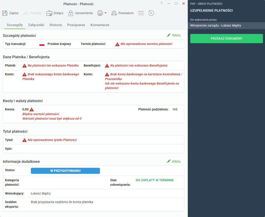Switch to the Załączniki tab
The height and width of the screenshot is (217, 265).
point(36,25)
